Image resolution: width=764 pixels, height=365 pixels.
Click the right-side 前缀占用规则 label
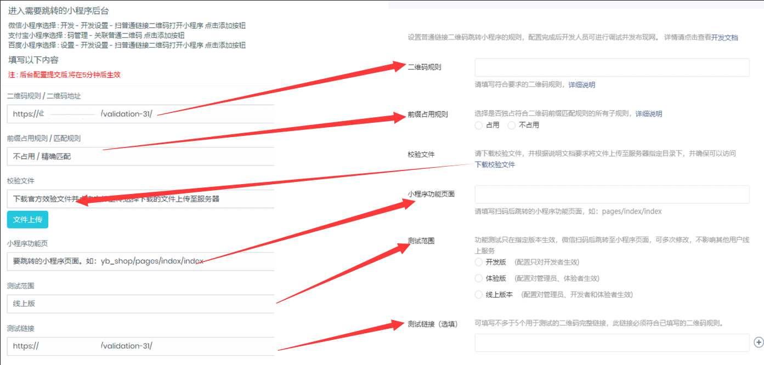(428, 115)
